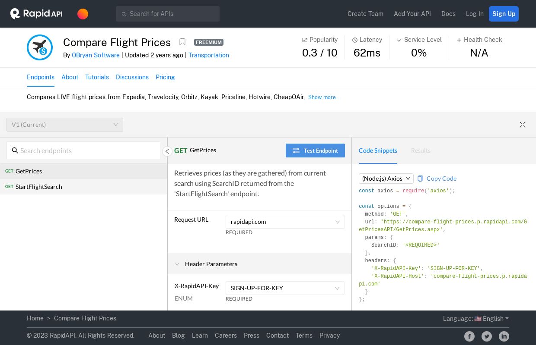Click the Compare Flight Prices airplane logo
Screen dimensions: 536x345
click(x=40, y=47)
